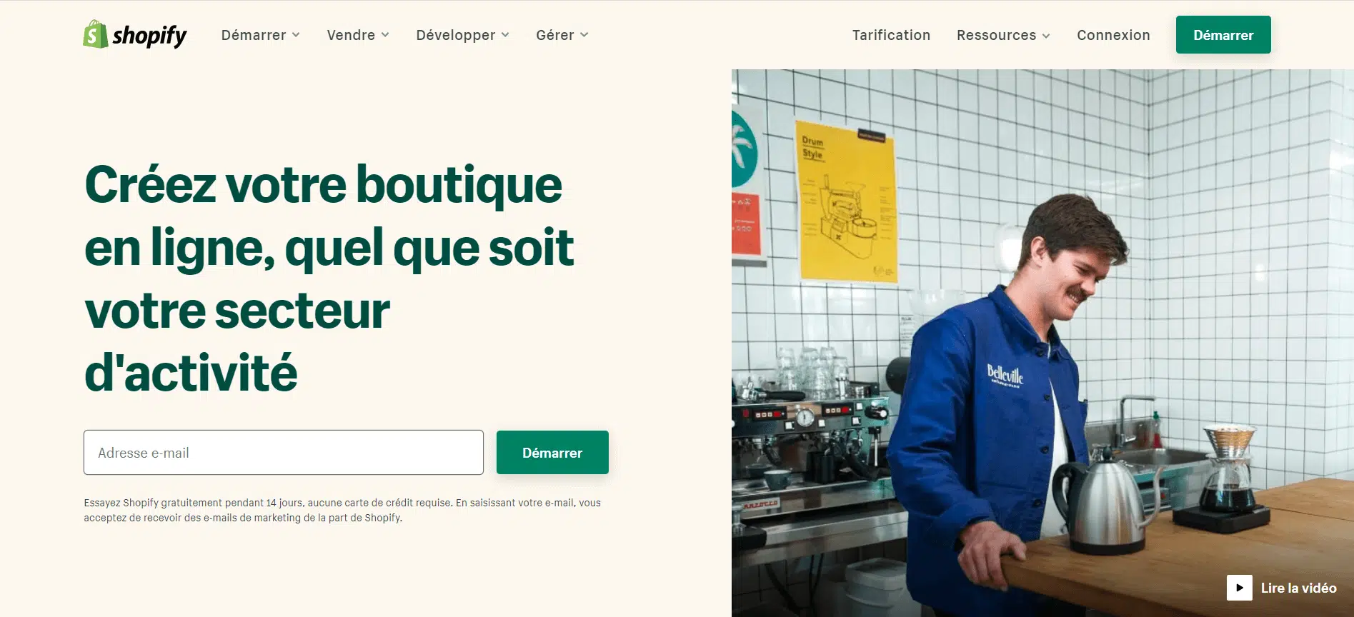Click the Shopify shopping bag logo icon
This screenshot has width=1354, height=617.
coord(95,34)
